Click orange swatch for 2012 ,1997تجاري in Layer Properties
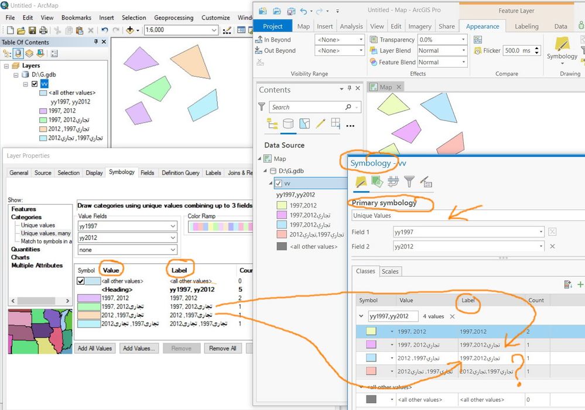Screen dimensions: 585x410 (x=89, y=315)
